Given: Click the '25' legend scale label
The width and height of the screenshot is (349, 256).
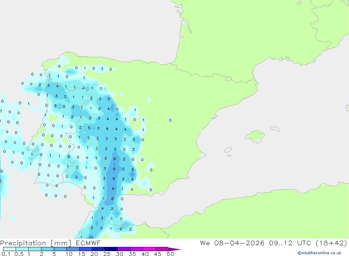Looking at the screenshot, I should [107, 254].
